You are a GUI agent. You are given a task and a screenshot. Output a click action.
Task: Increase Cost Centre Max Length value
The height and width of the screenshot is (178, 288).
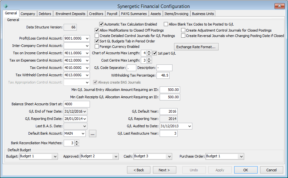coord(149,59)
